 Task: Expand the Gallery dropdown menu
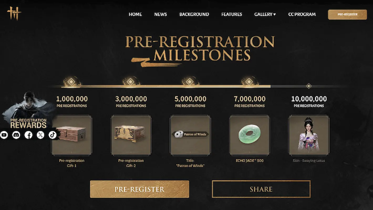point(265,14)
